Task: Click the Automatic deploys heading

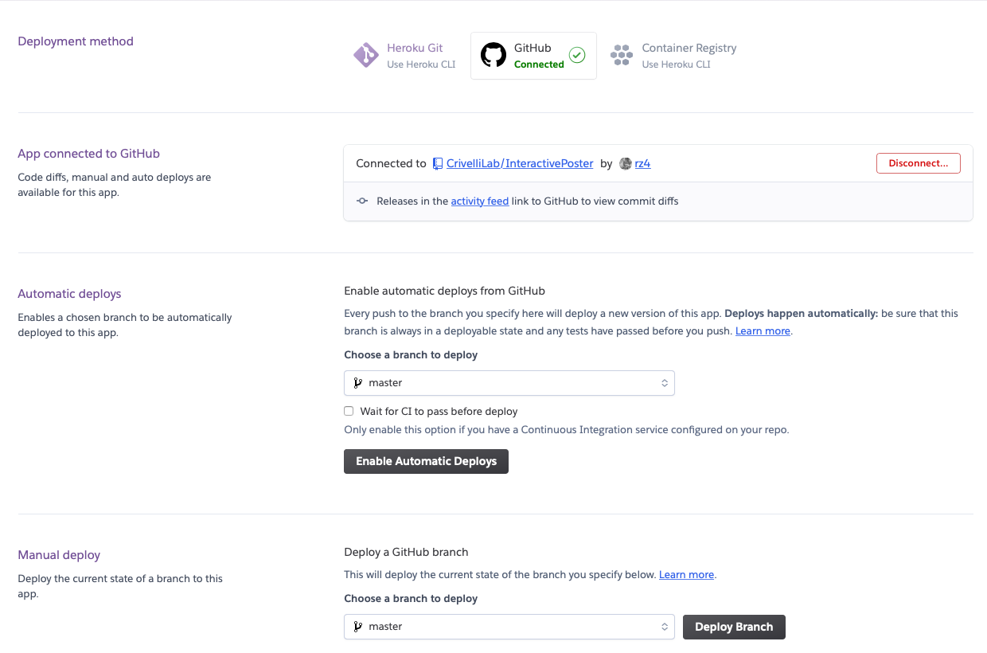Action: (x=69, y=294)
